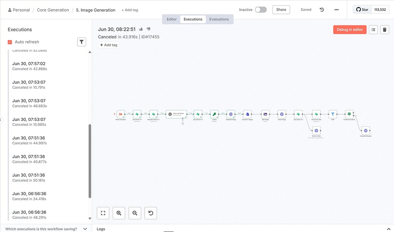Screen dimensions: 394x232
Task: Delete this execution with the trash icon
Action: 384,29
